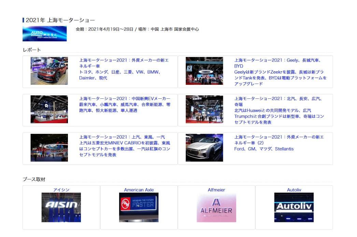Click the silver concept car thumbnail
Image resolution: width=357 pixels, height=237 pixels.
click(204, 148)
